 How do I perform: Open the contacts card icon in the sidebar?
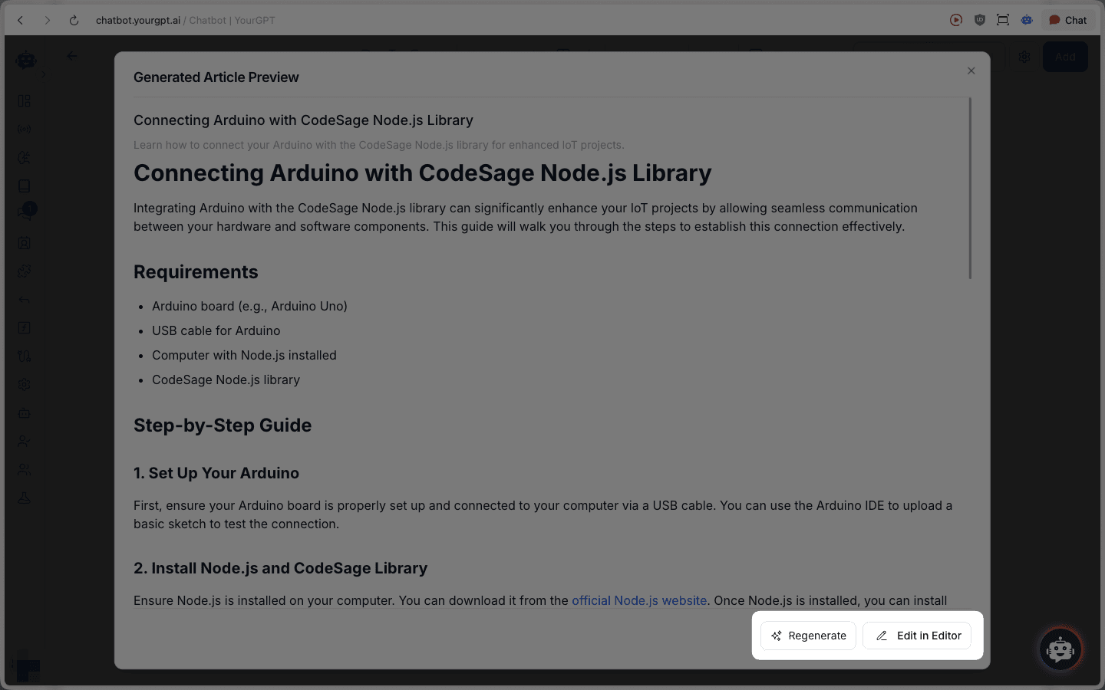click(x=24, y=243)
